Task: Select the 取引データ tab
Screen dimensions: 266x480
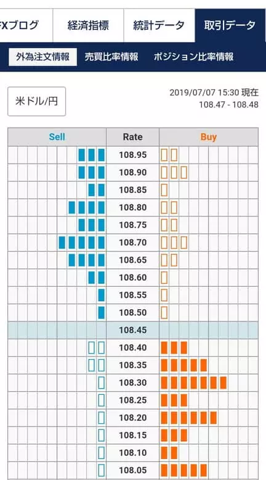Action: [230, 25]
